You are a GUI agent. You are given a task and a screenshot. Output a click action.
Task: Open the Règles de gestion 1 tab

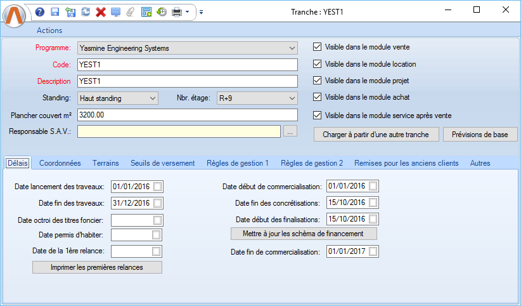tap(238, 163)
